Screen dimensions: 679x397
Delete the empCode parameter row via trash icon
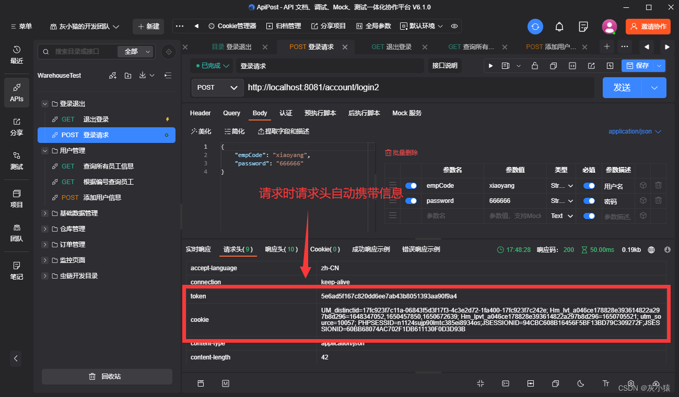[x=658, y=185]
